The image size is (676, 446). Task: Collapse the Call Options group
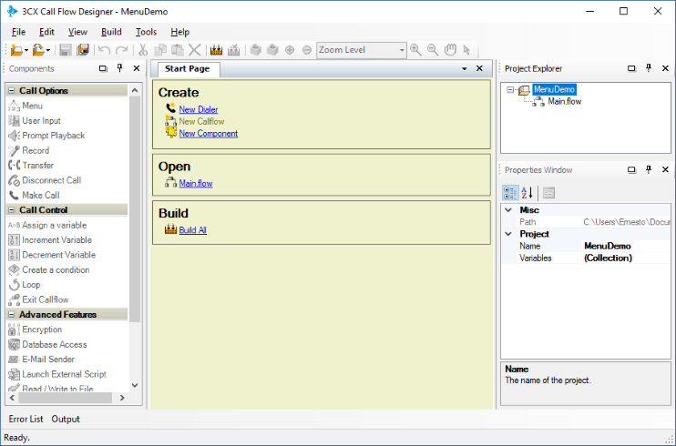(12, 90)
